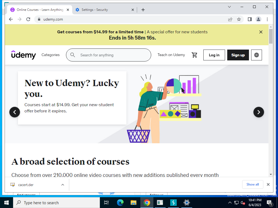Image resolution: width=278 pixels, height=208 pixels.
Task: Click the teal lightning bolt taskbar app
Action: tap(173, 203)
